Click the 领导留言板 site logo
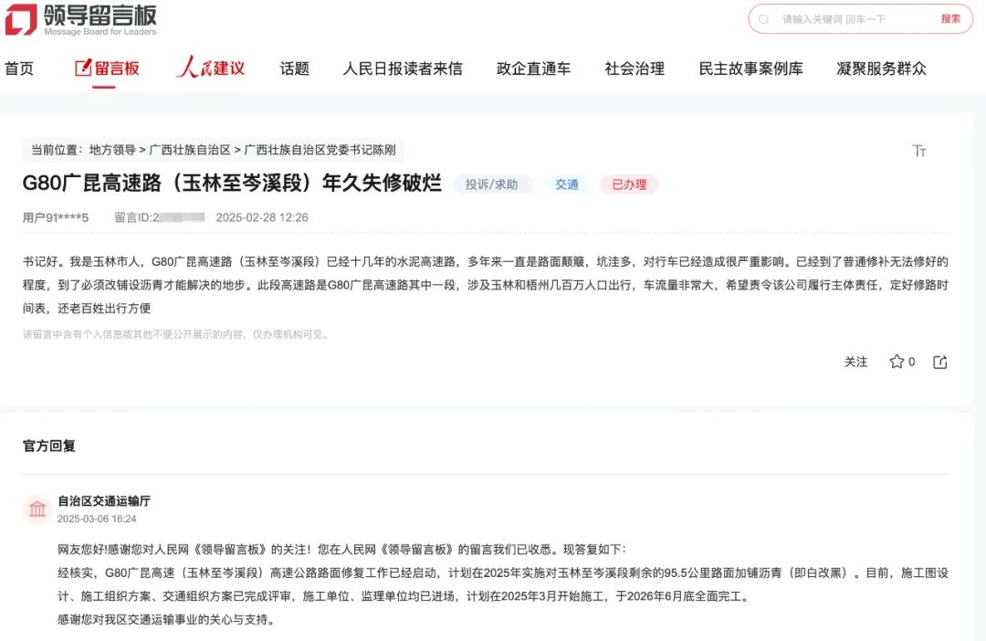 80,19
